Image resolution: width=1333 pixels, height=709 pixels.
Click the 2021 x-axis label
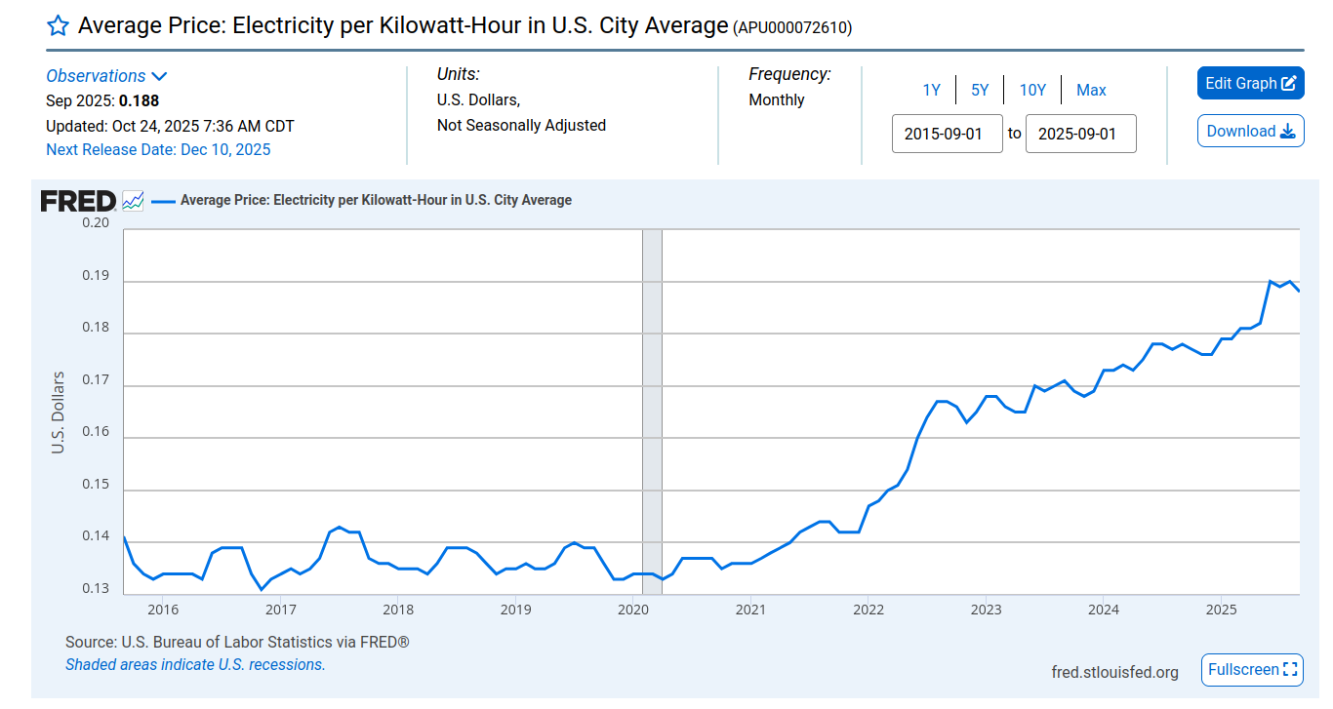[x=750, y=611]
